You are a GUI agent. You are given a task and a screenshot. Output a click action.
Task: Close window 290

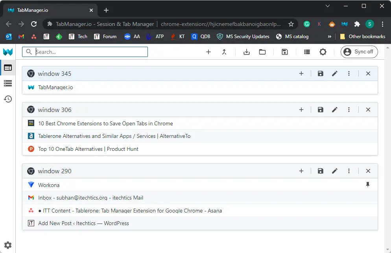pyautogui.click(x=368, y=171)
